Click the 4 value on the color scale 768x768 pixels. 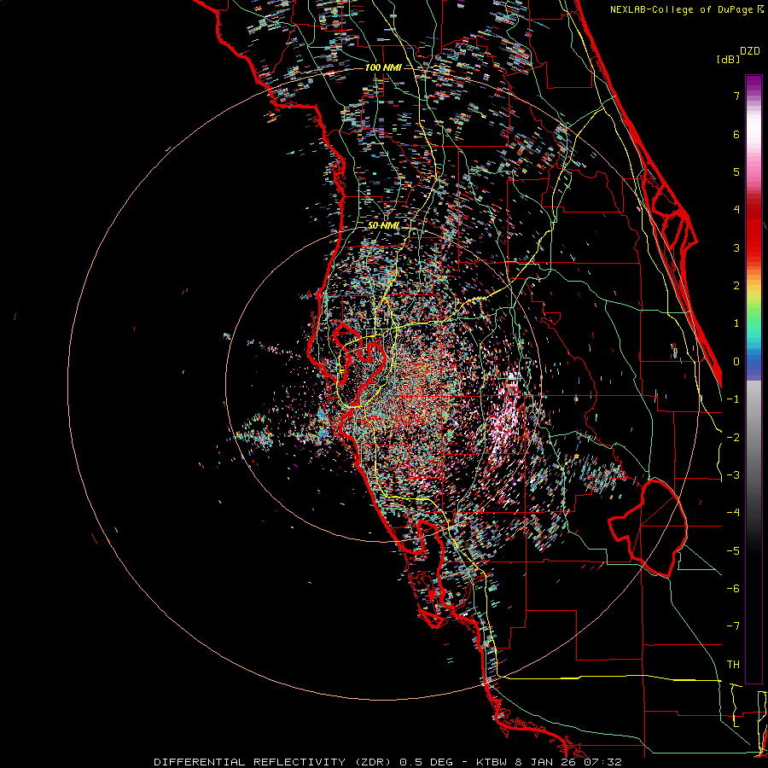pos(736,210)
